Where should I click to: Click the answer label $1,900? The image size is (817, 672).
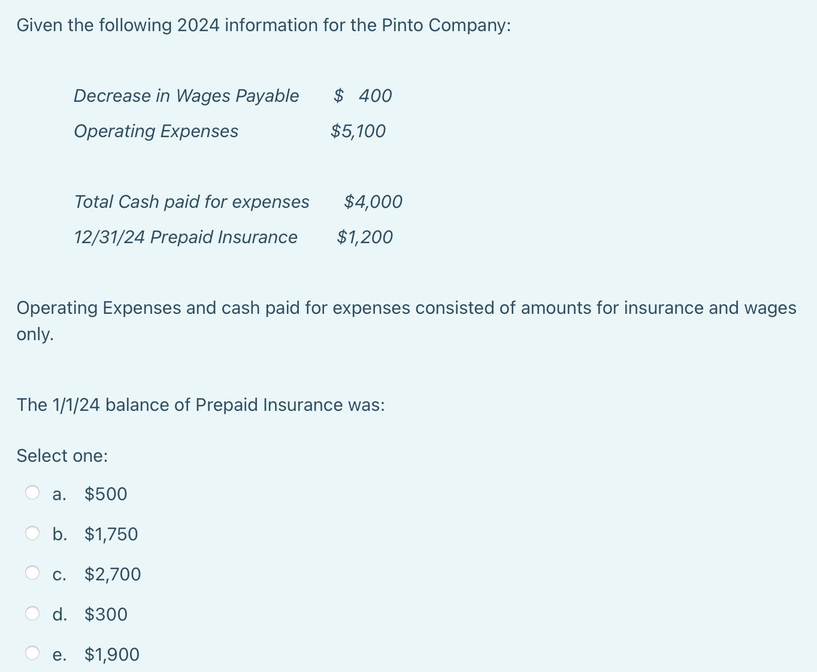[x=111, y=654]
